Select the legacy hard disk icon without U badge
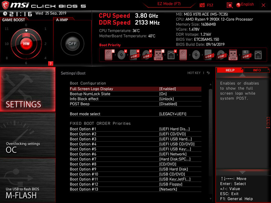Viewport: 271px width, 203px height. pyautogui.click(x=183, y=55)
